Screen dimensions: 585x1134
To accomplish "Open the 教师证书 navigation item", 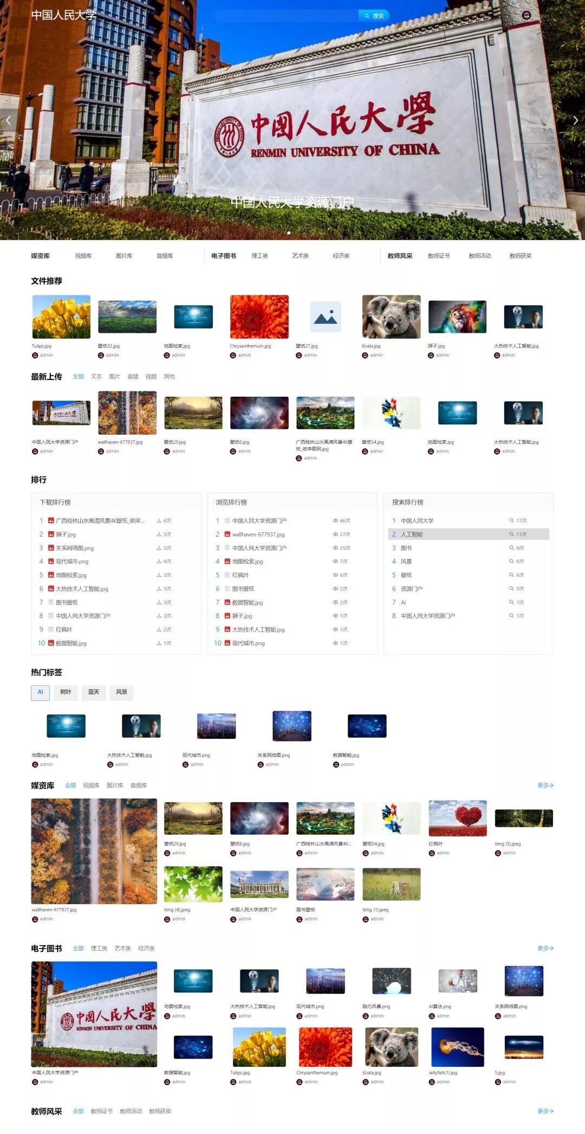I will coord(439,256).
